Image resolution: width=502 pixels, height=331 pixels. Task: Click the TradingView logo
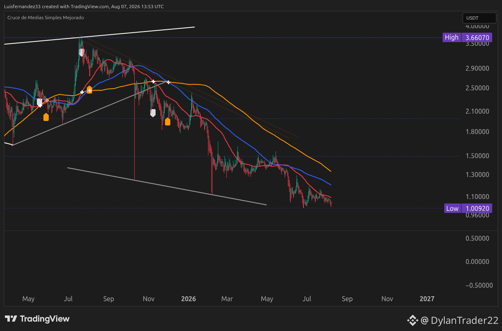[x=37, y=319]
